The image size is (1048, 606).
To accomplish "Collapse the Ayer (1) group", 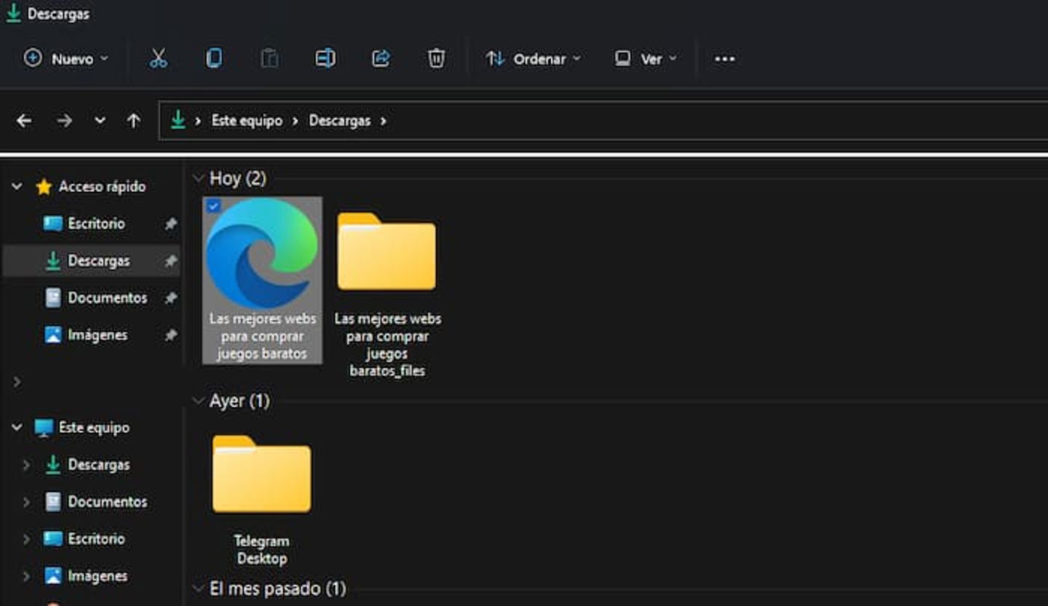I will pos(198,401).
